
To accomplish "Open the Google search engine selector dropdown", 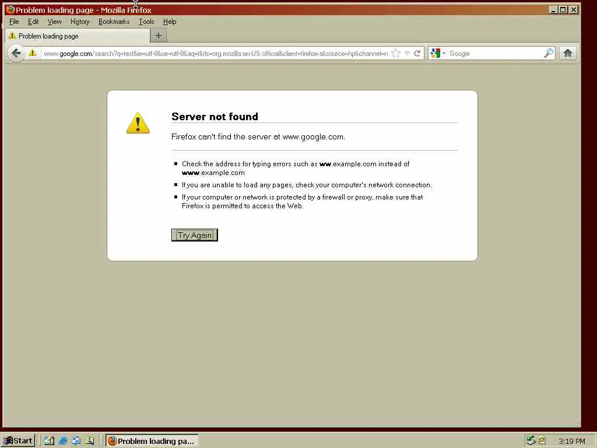I will tap(438, 53).
